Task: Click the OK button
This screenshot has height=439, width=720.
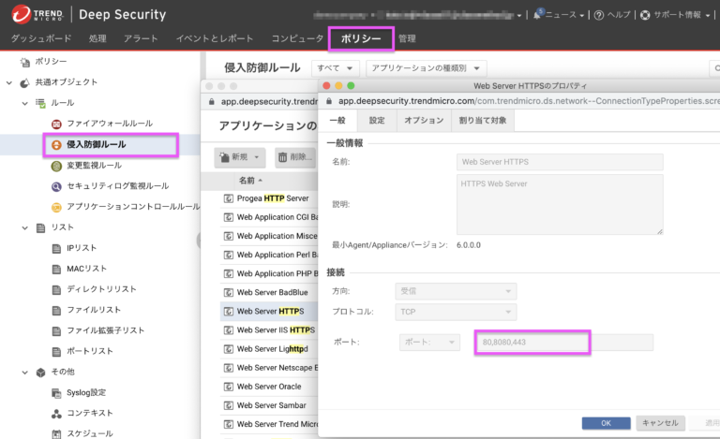Action: (x=606, y=423)
